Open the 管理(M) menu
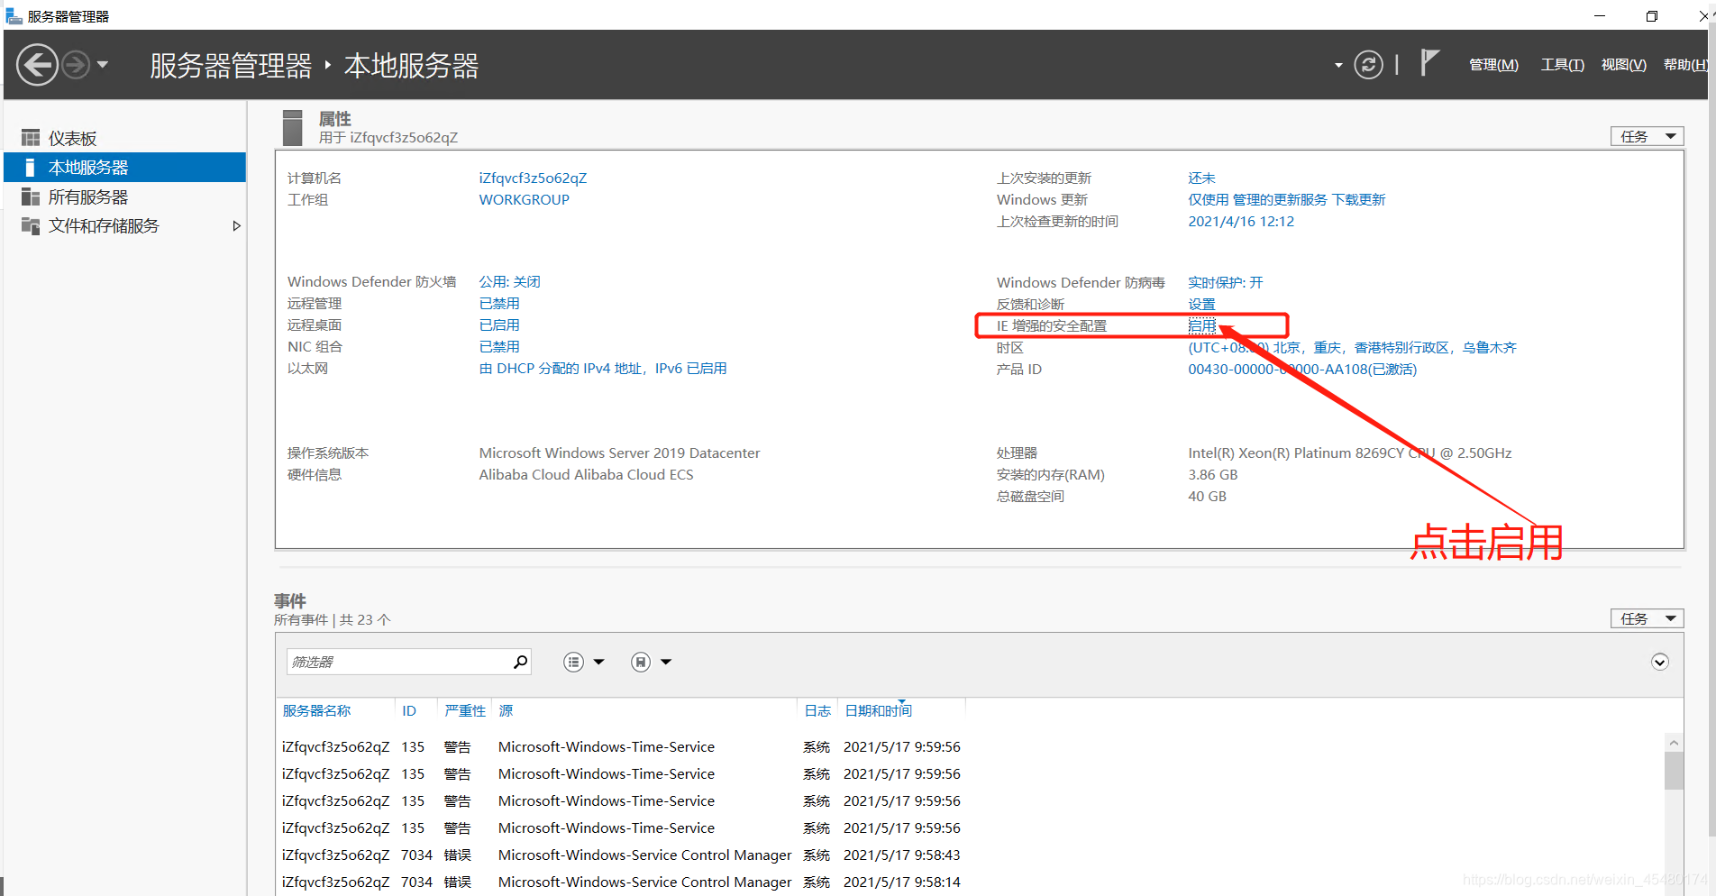 click(1493, 65)
